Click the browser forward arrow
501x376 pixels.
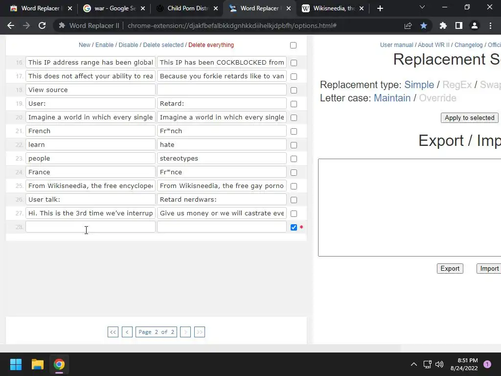coord(26,25)
